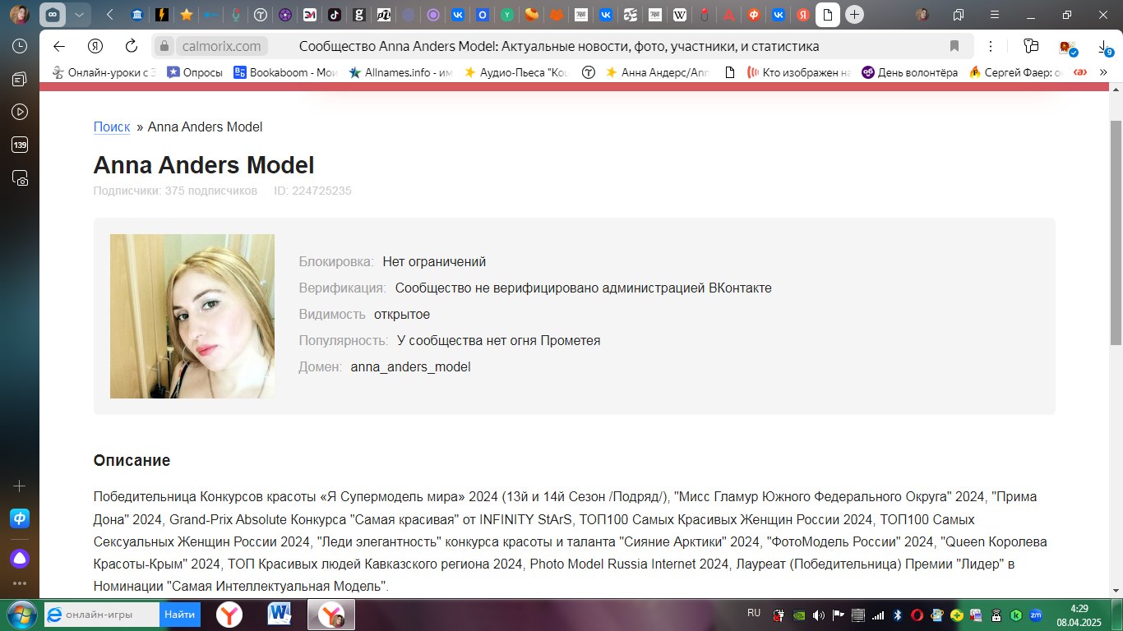Expand the tab groups chevron dropdown
The width and height of the screenshot is (1123, 631).
pyautogui.click(x=78, y=15)
